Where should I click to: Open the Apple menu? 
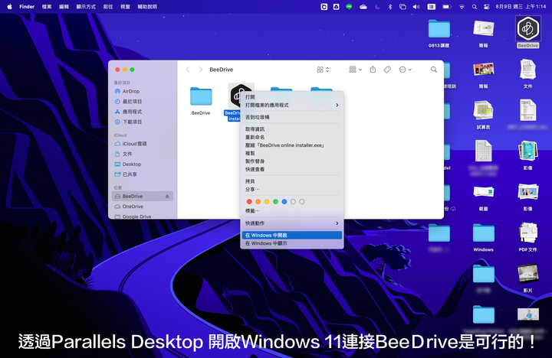pos(9,7)
